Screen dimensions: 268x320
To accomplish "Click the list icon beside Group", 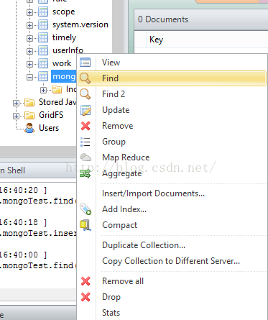I will [86, 142].
